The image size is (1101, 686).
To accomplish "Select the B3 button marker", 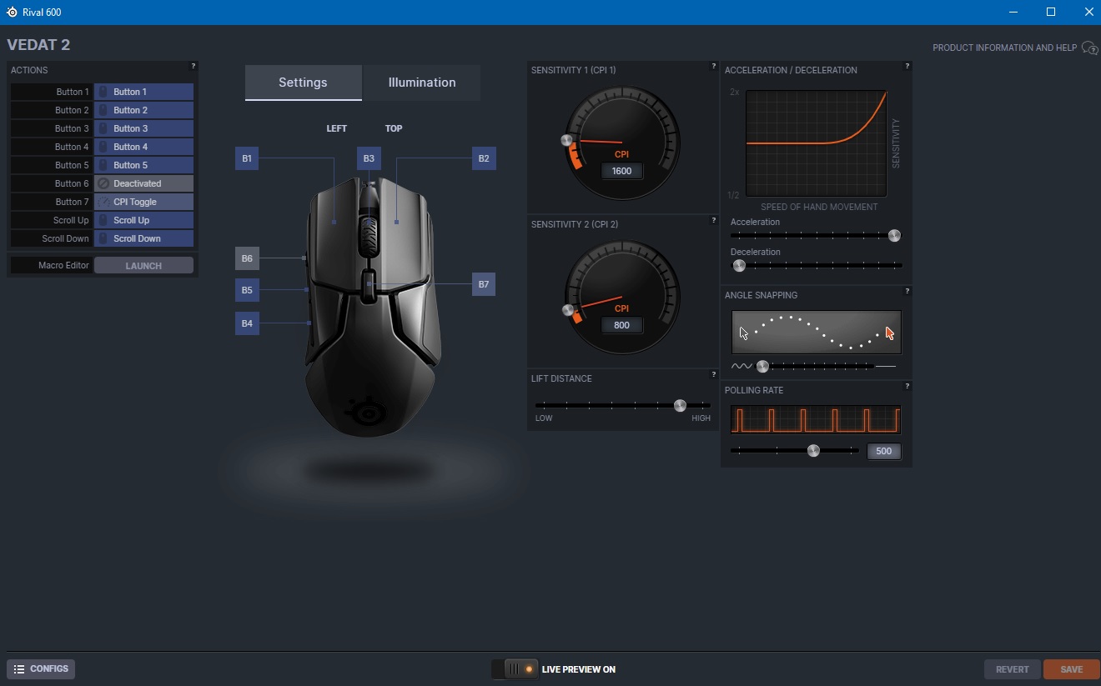I will (x=369, y=158).
